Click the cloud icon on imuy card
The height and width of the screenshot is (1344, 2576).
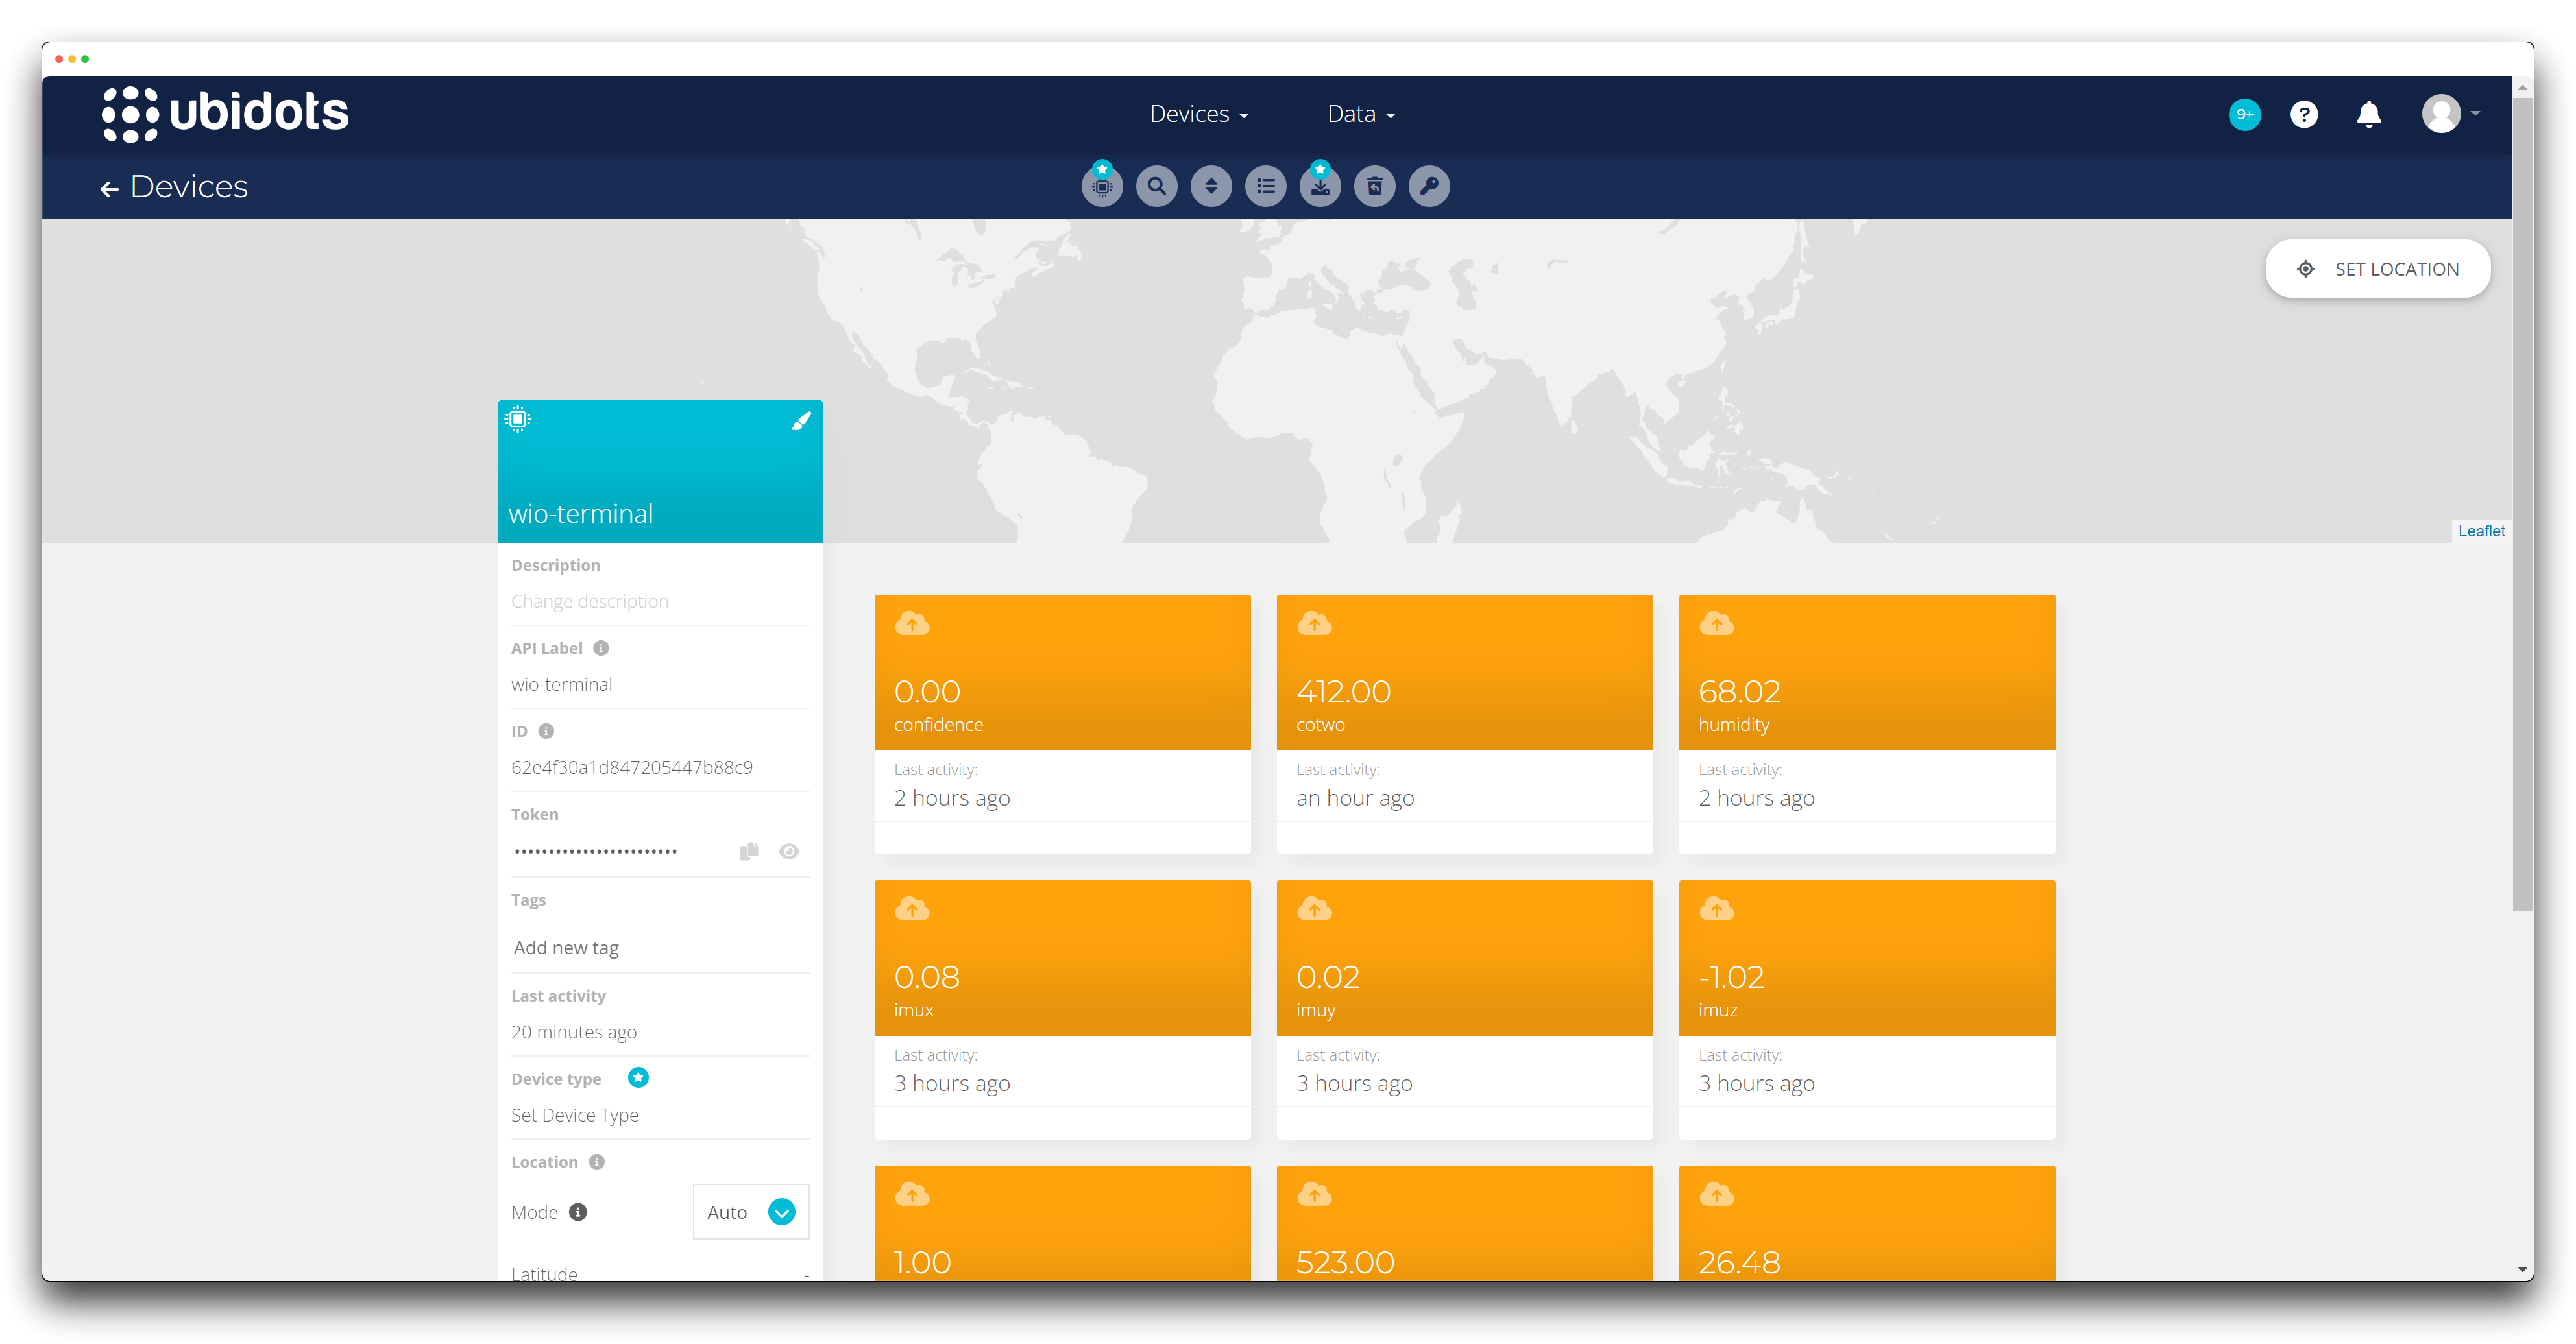click(x=1314, y=909)
